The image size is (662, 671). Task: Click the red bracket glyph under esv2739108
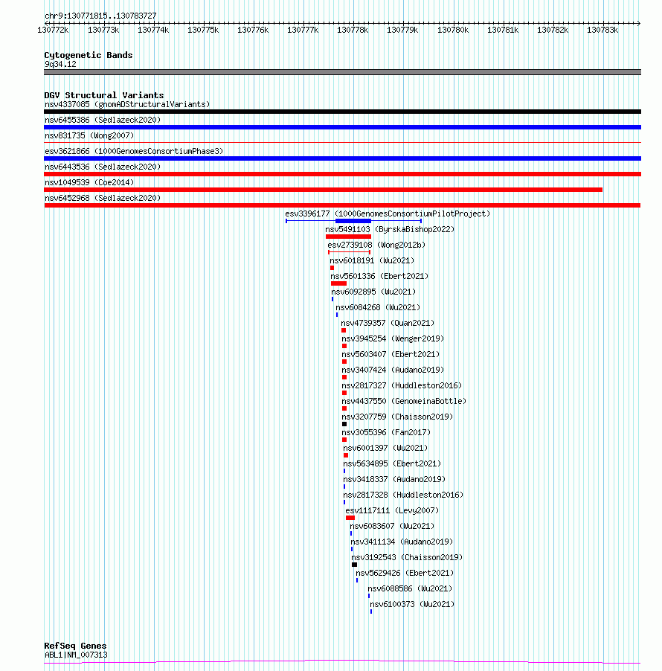click(x=349, y=252)
